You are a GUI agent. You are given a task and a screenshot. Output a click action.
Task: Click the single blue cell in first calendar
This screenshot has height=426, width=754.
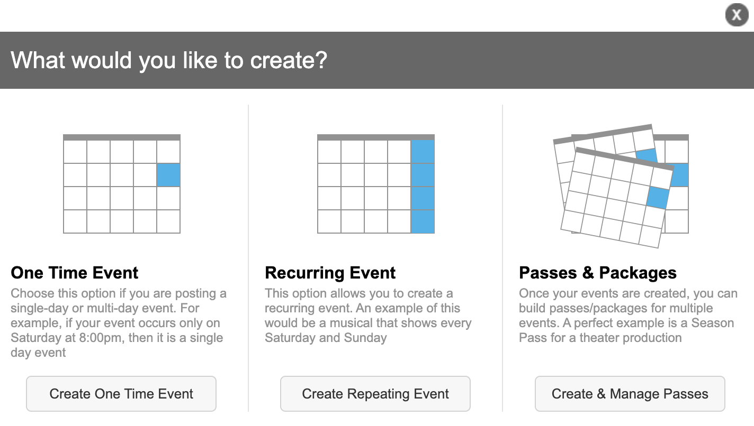pos(168,175)
